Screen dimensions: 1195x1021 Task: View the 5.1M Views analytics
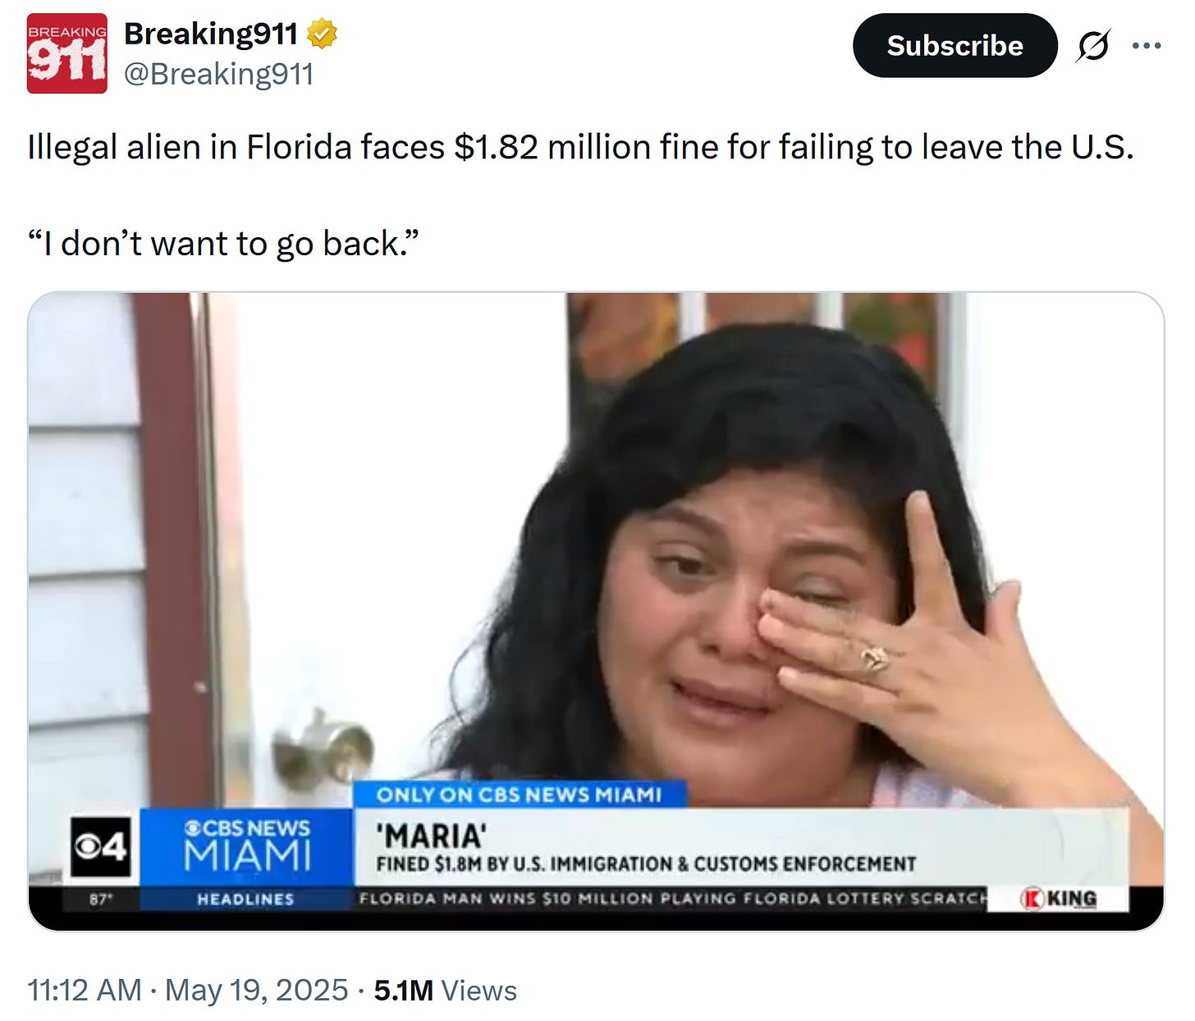point(446,991)
